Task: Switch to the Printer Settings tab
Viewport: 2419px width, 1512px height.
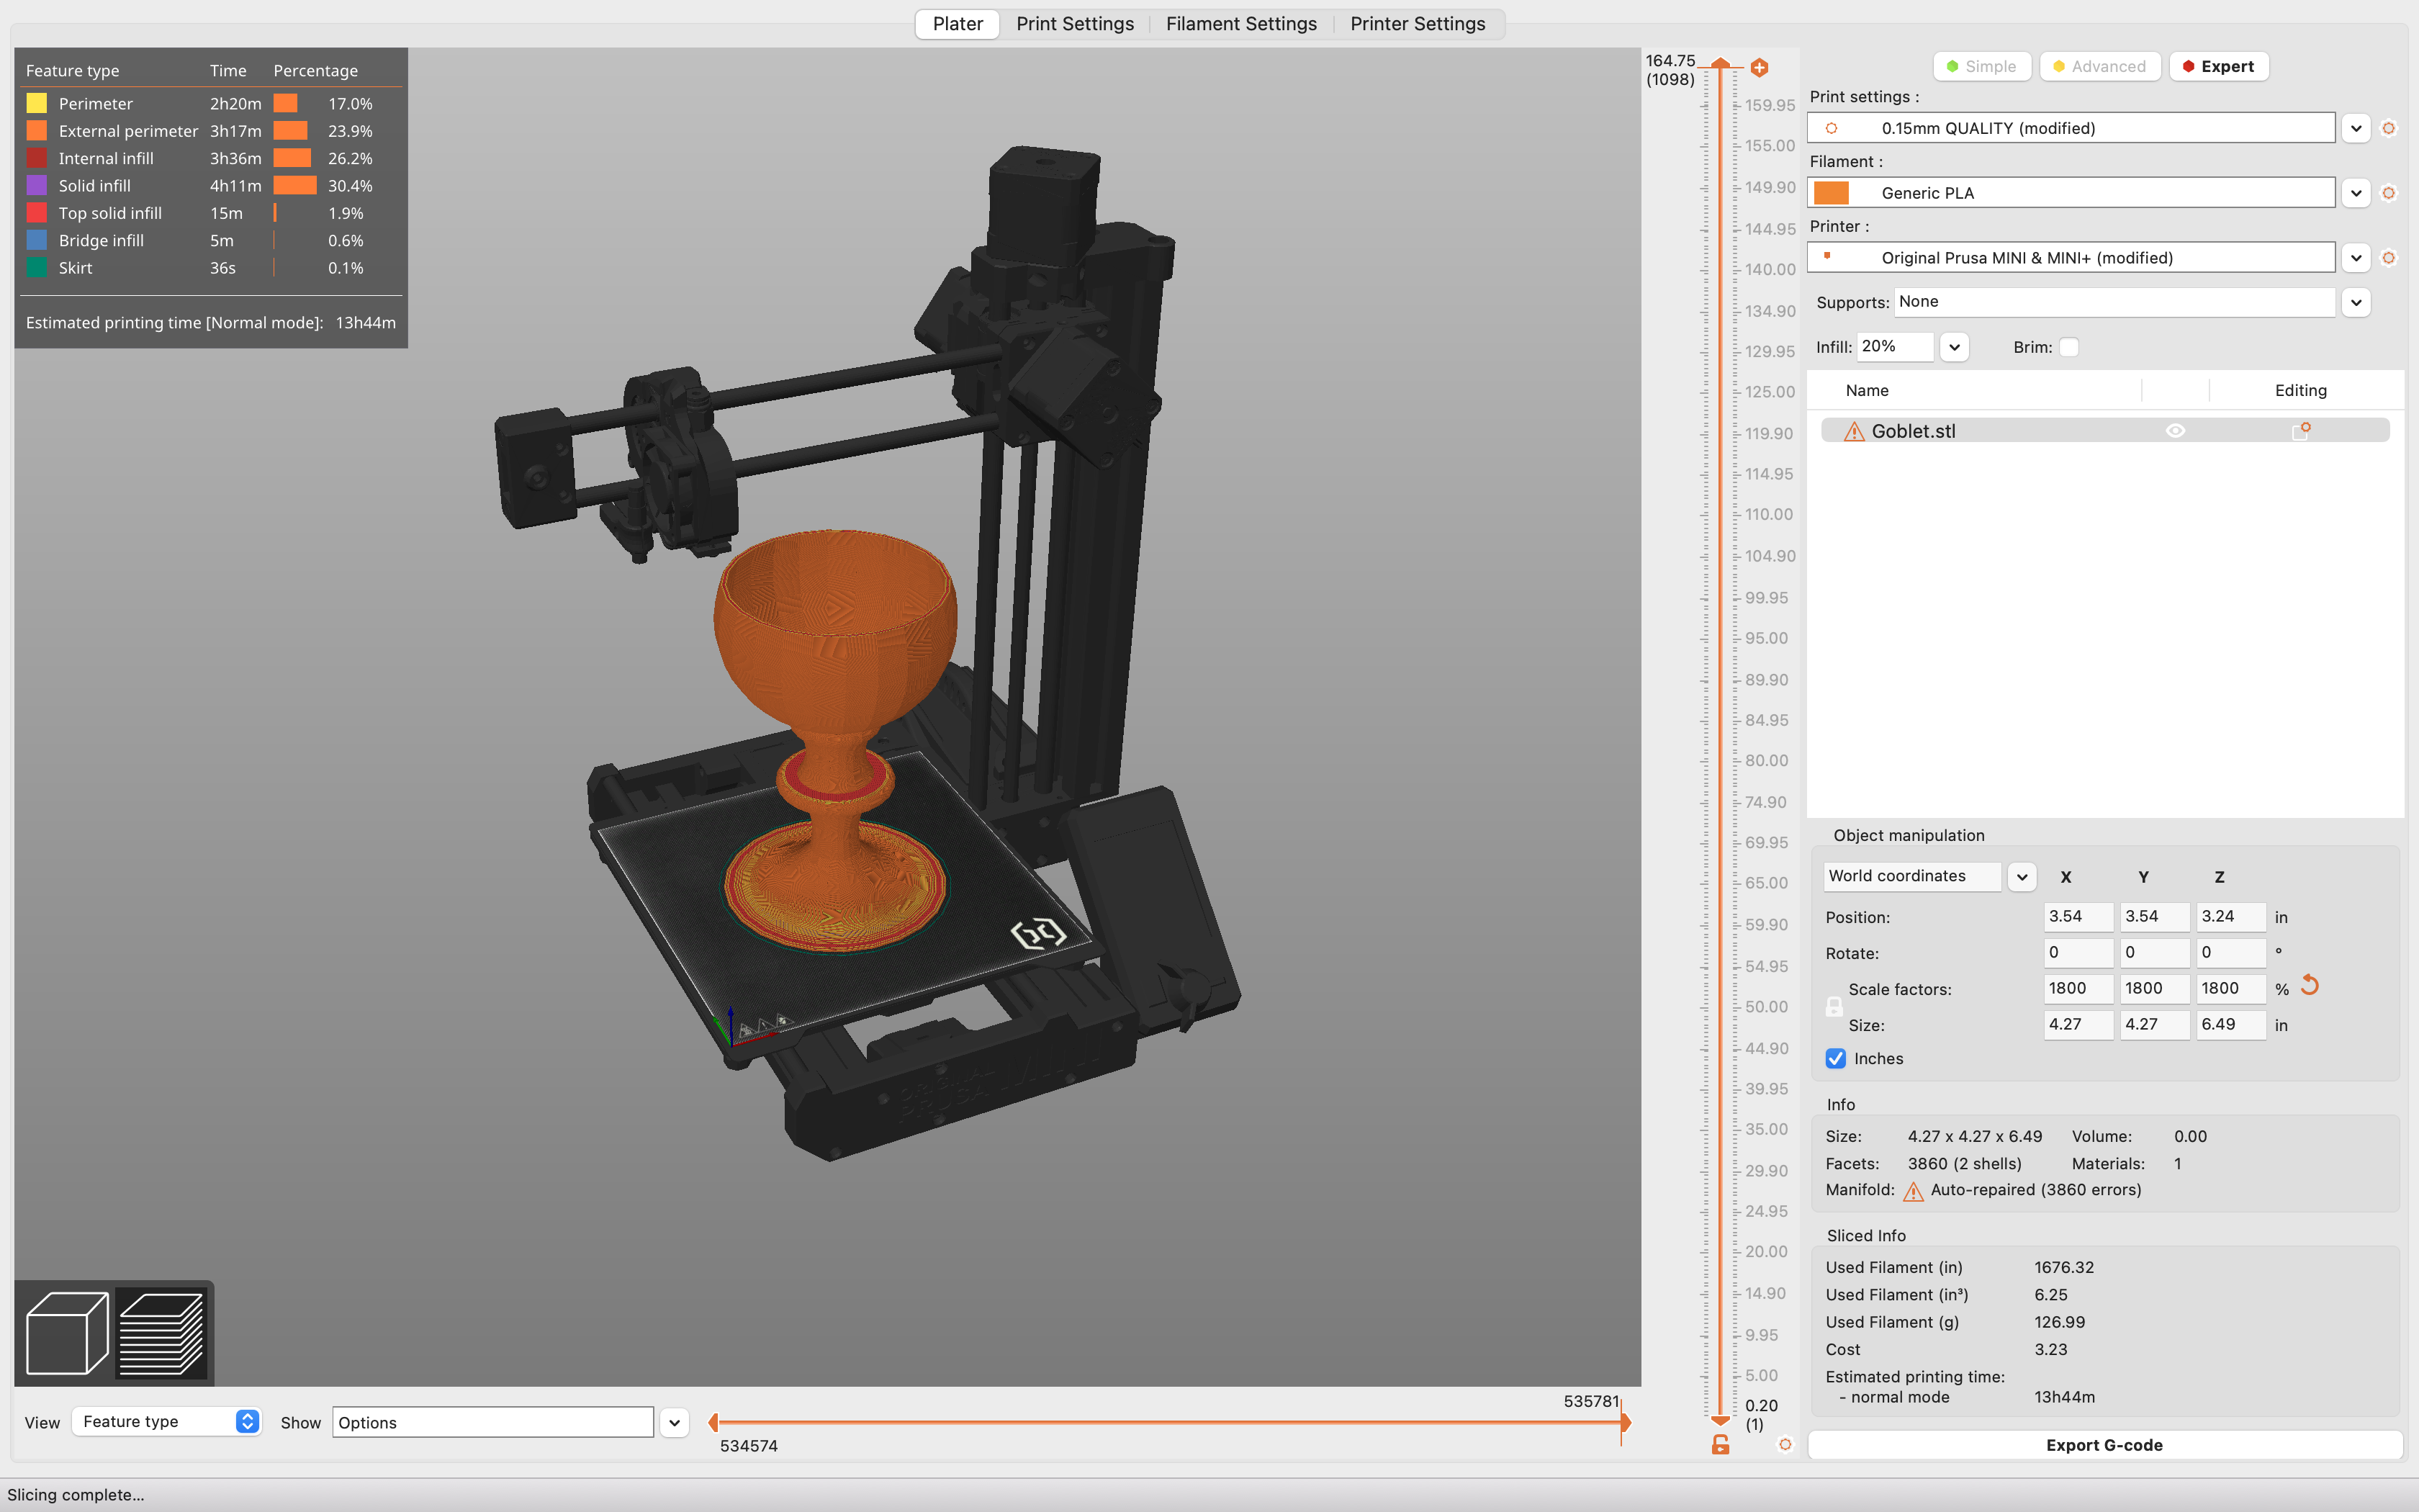Action: (x=1418, y=22)
